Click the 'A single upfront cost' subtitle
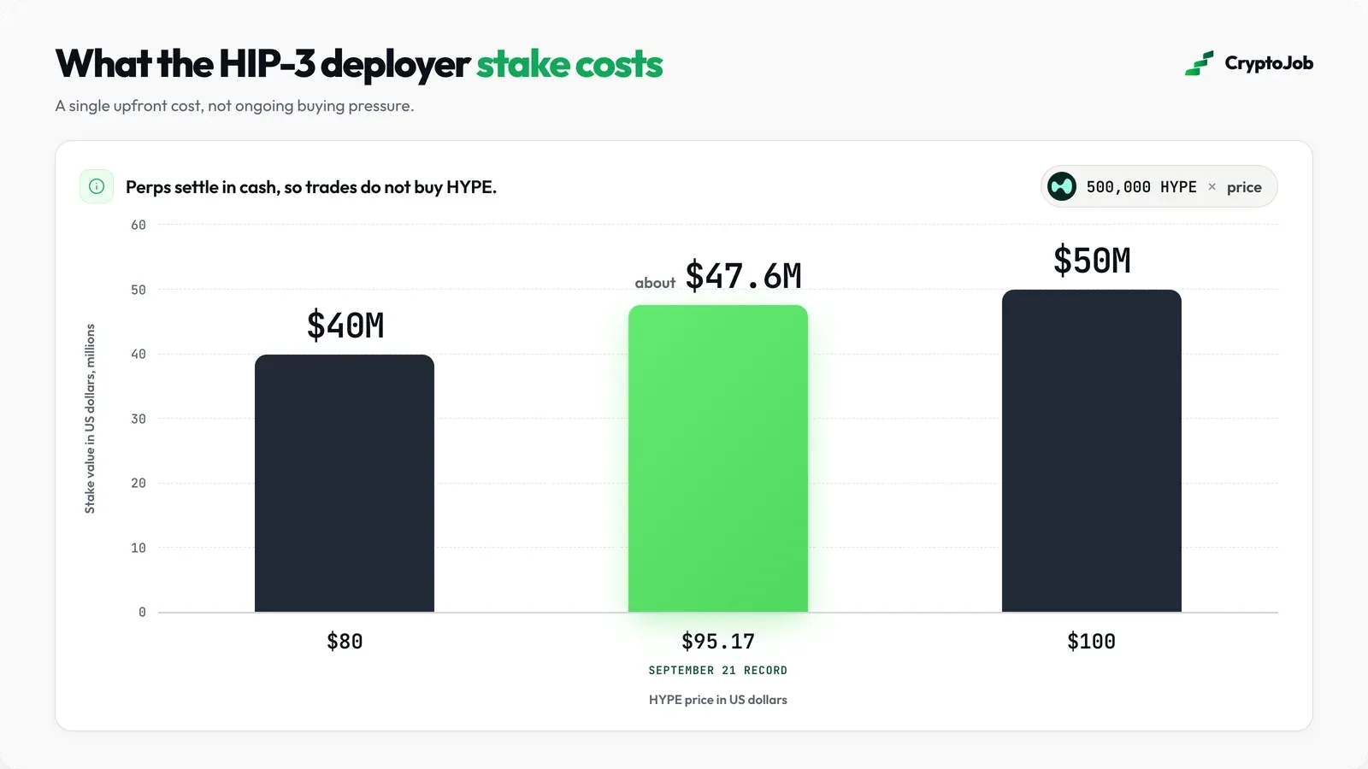The width and height of the screenshot is (1368, 769). [x=234, y=106]
